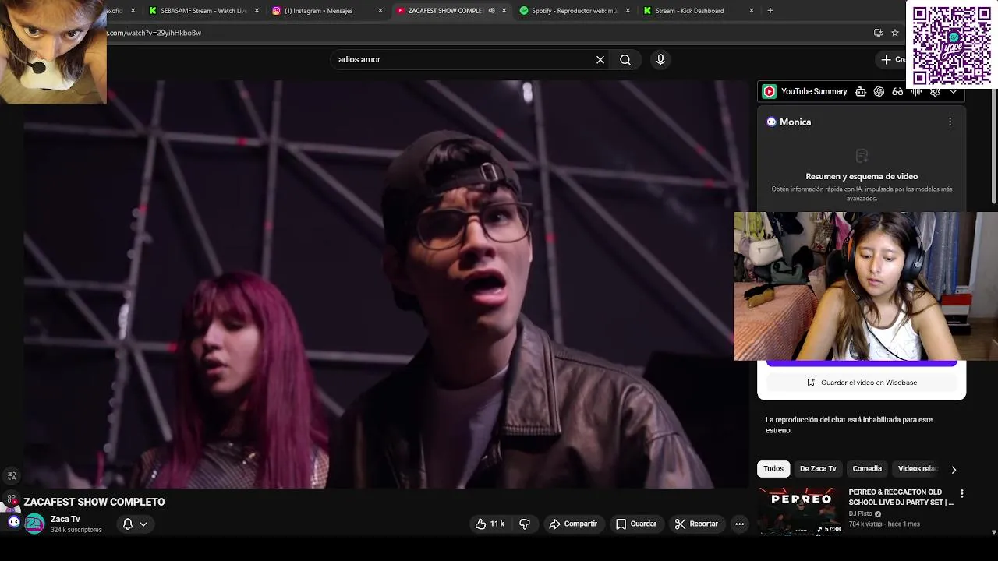Open PERREO & REGGAETON OLD SCHOOL video title

point(901,497)
